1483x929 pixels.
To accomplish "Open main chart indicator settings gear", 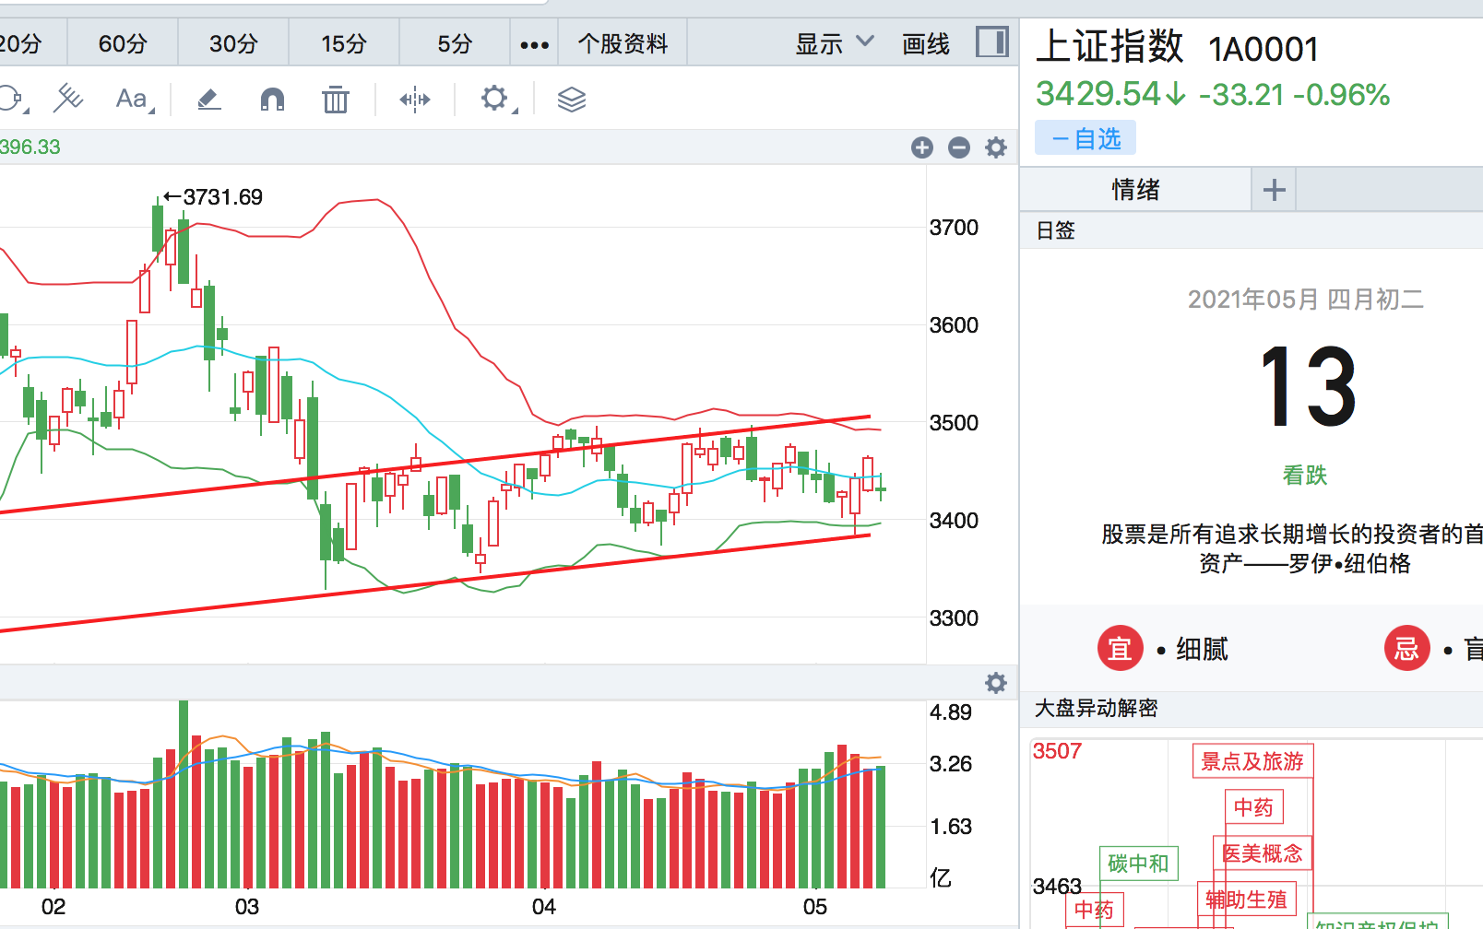I will pyautogui.click(x=996, y=147).
